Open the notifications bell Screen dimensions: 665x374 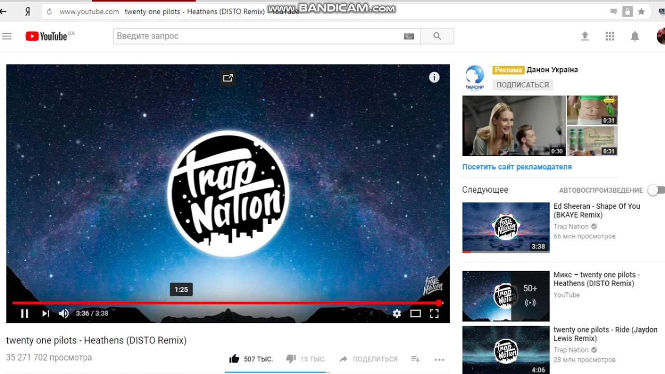tap(635, 36)
